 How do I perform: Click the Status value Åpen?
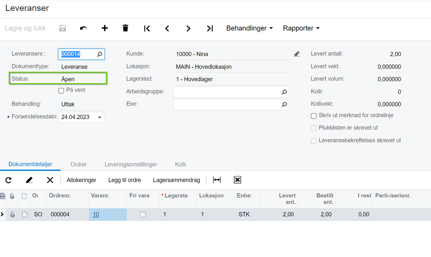point(68,79)
